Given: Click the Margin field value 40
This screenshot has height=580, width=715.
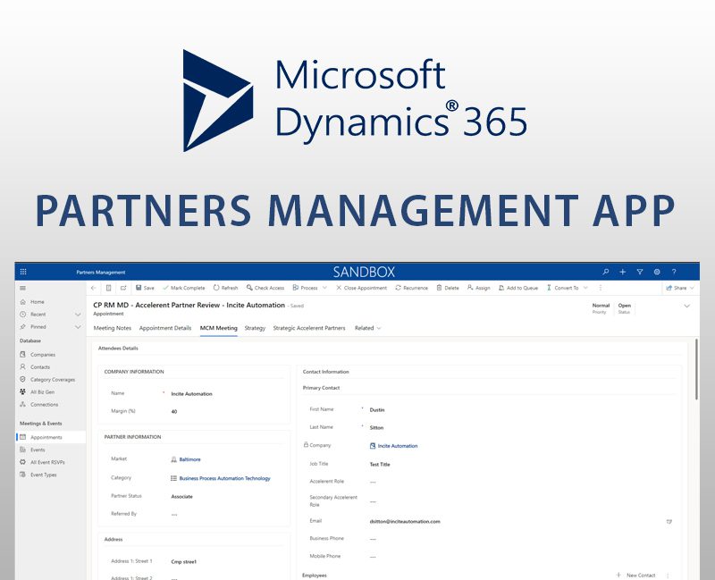Looking at the screenshot, I should tap(173, 412).
